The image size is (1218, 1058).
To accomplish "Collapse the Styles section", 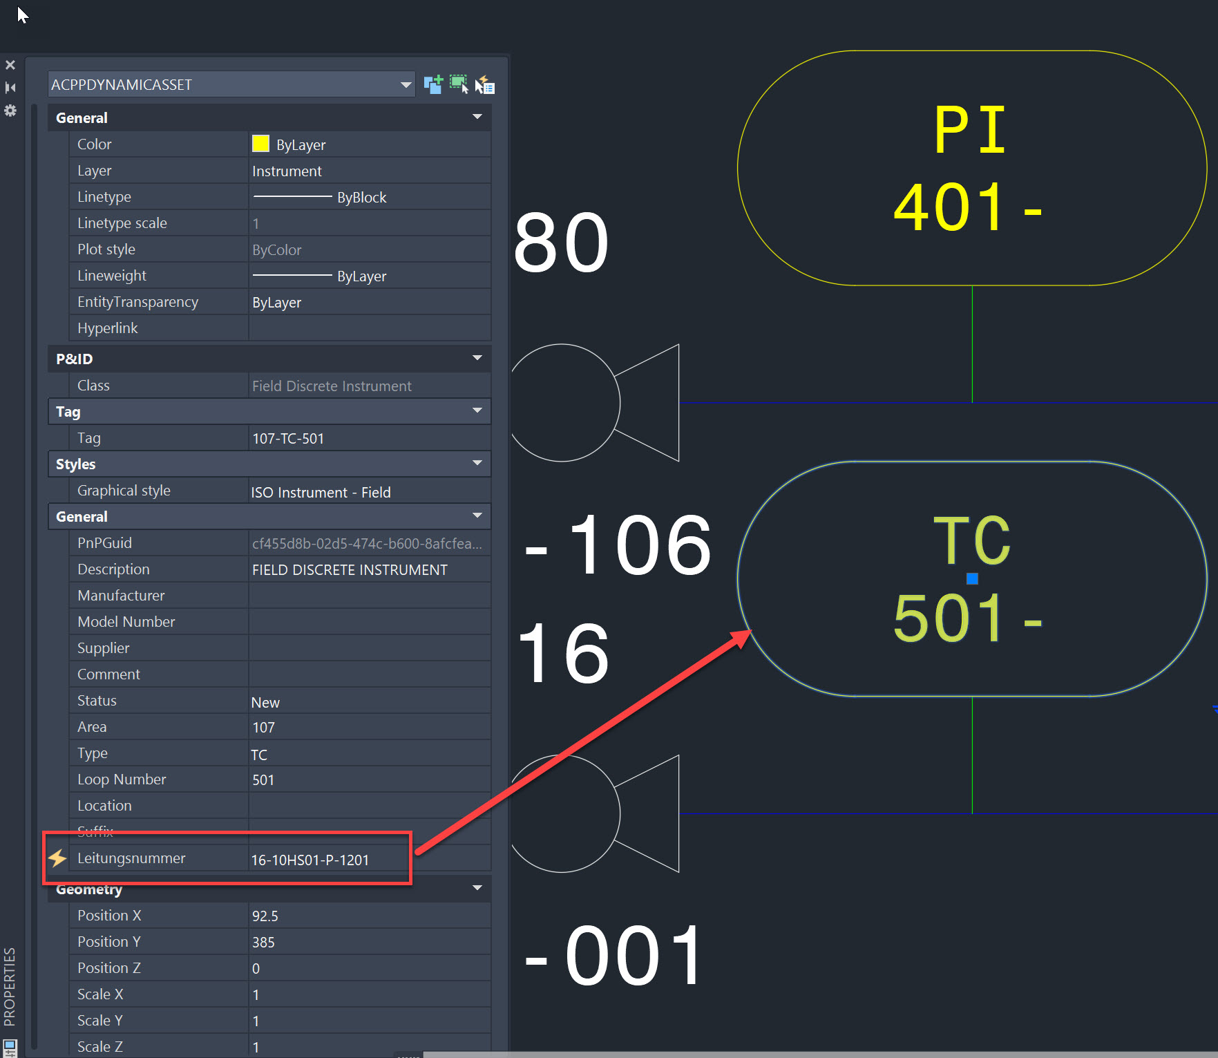I will point(477,463).
